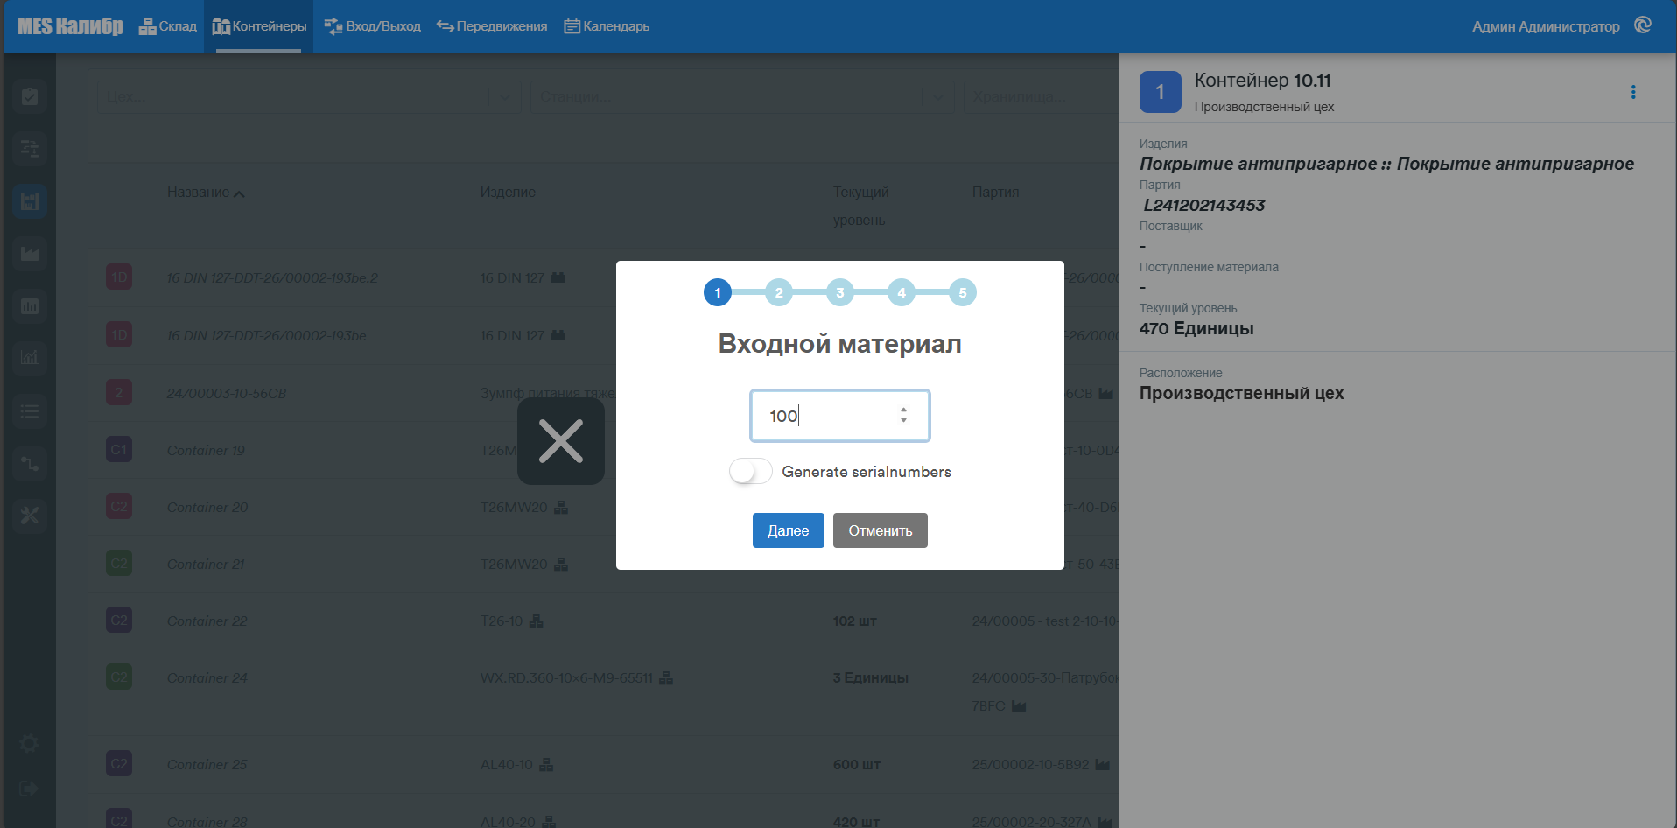Click the product icon beside WX.RD.360-10×6-M9-65511
Screen dimensions: 1677x828
666,677
